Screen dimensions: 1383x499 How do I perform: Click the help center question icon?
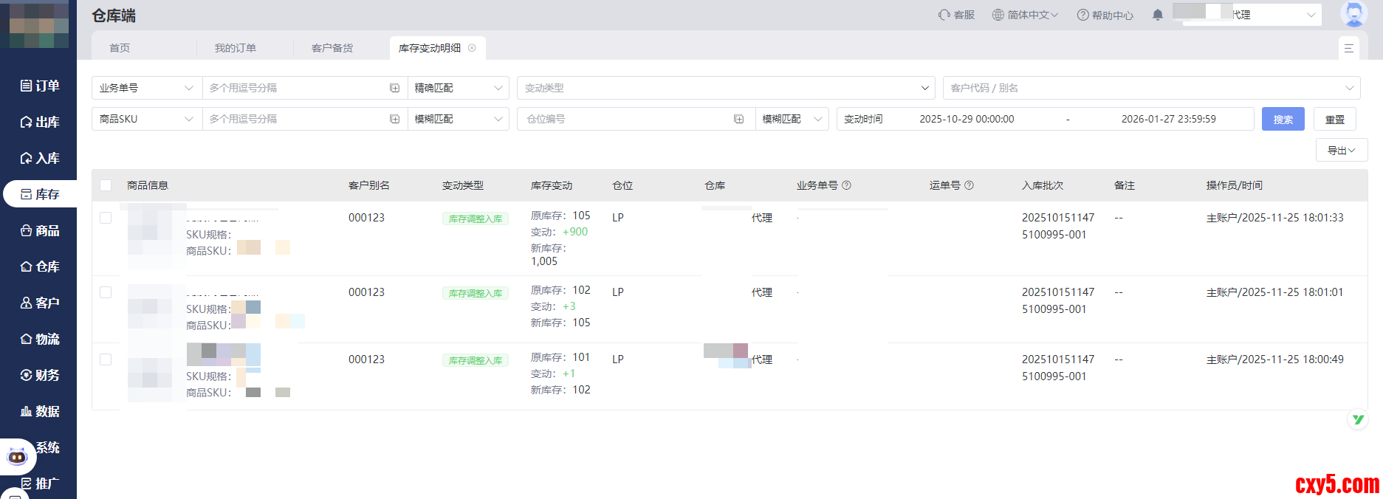[1082, 15]
